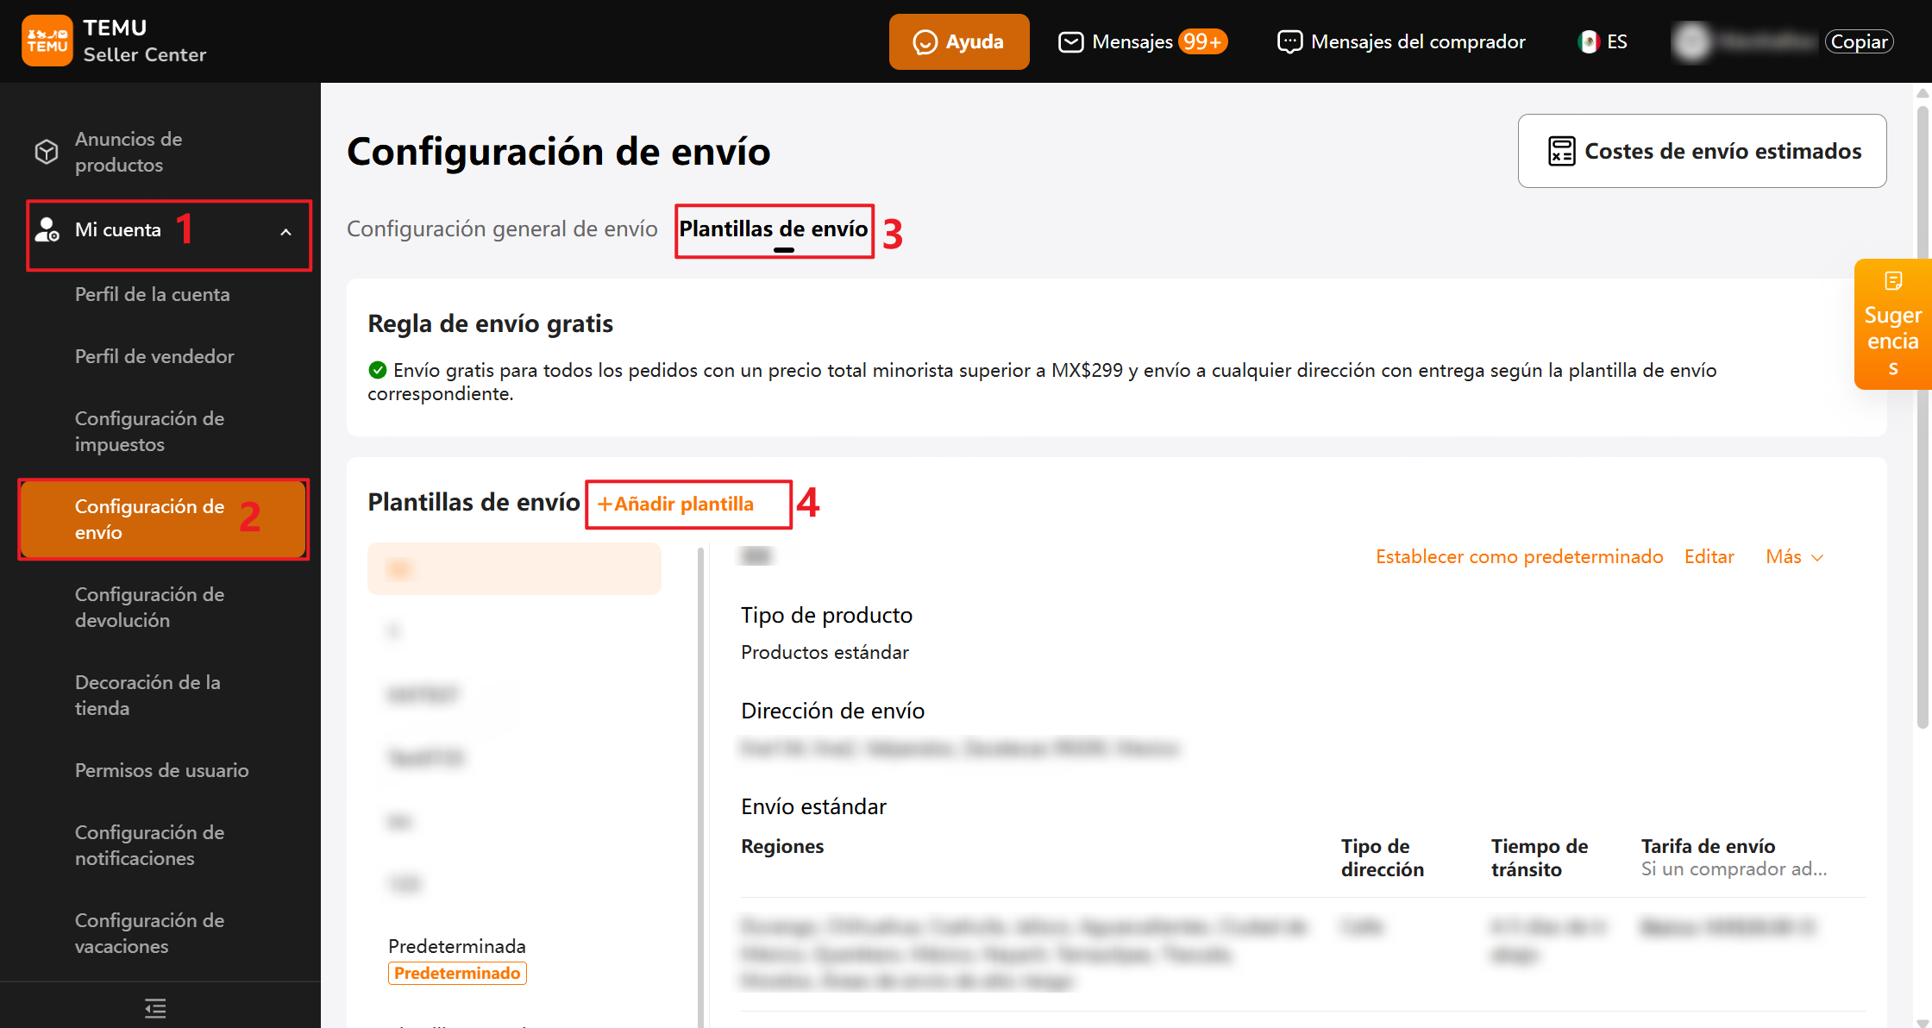
Task: Click Editar for the selected template
Action: click(x=1709, y=557)
